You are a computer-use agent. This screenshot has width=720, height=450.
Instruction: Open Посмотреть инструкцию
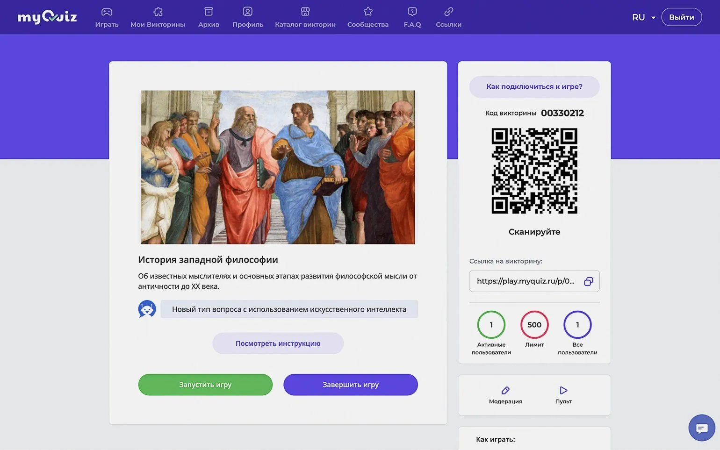tap(278, 343)
